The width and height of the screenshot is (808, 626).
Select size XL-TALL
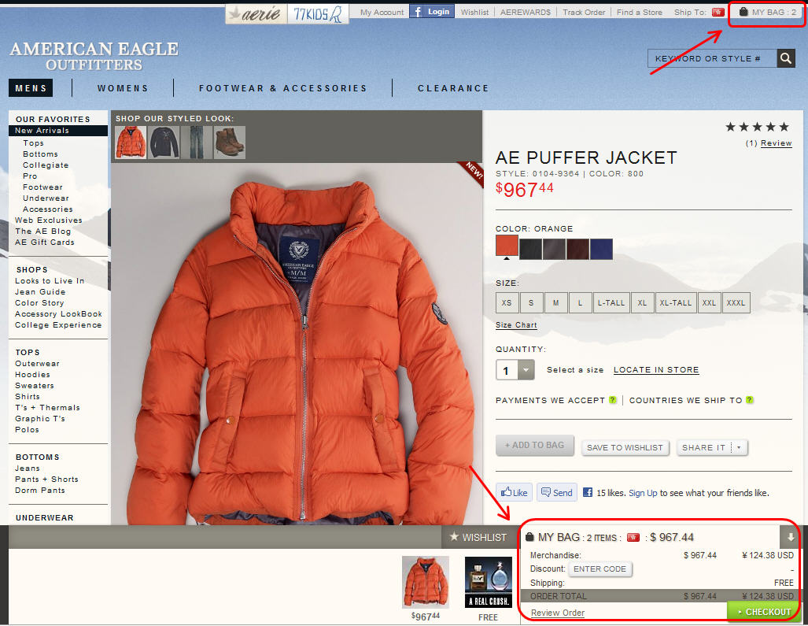coord(676,302)
